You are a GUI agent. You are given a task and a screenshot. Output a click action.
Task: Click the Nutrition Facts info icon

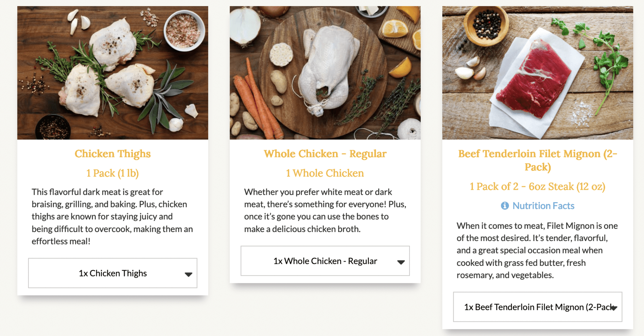pos(505,206)
